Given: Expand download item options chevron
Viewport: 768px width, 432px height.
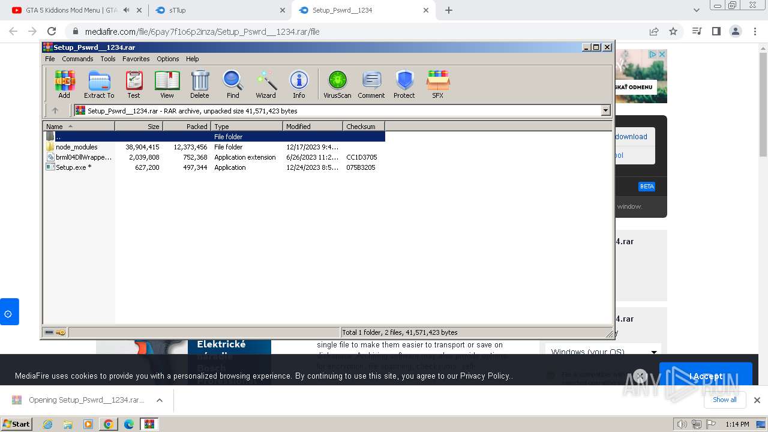Looking at the screenshot, I should pyautogui.click(x=160, y=400).
